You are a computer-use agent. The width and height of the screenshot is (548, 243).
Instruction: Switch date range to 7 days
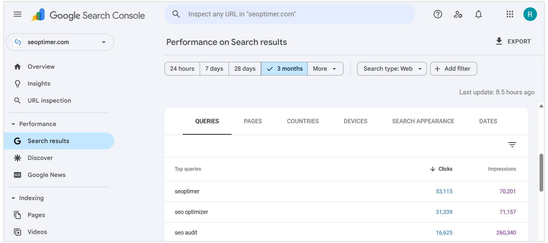tap(214, 69)
